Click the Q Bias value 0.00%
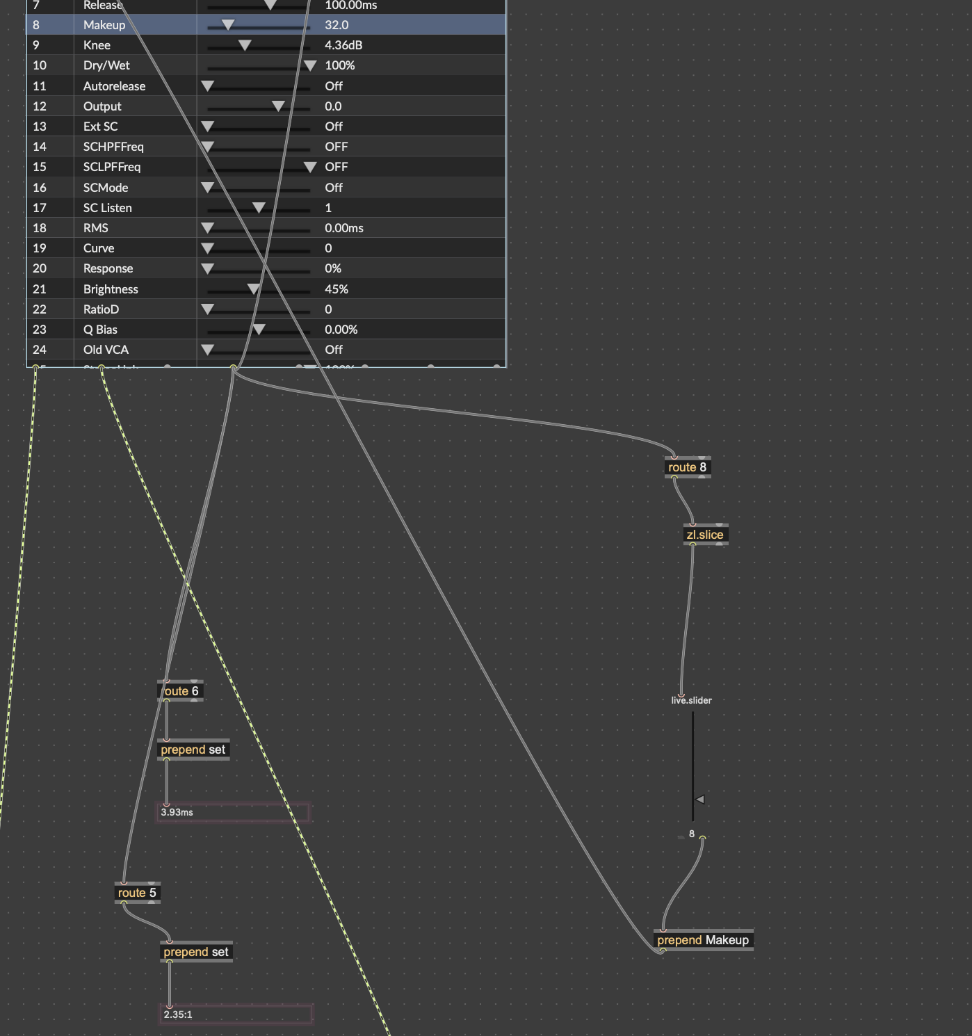Image resolution: width=972 pixels, height=1036 pixels. tap(341, 330)
